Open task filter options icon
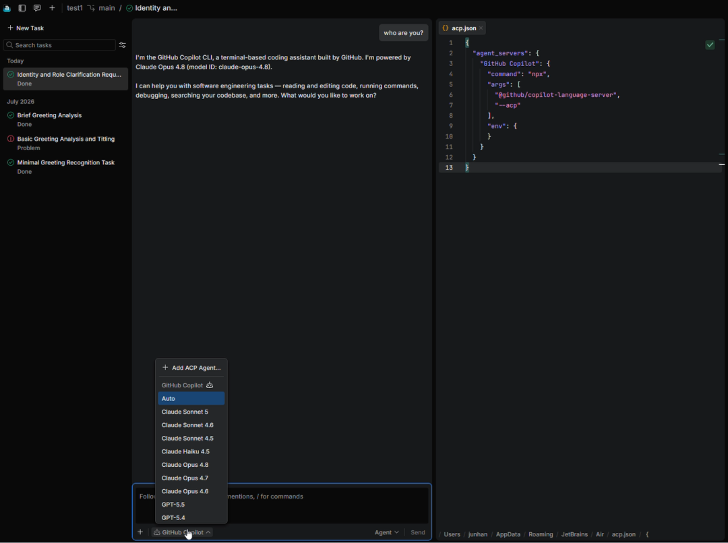728x543 pixels. point(123,45)
